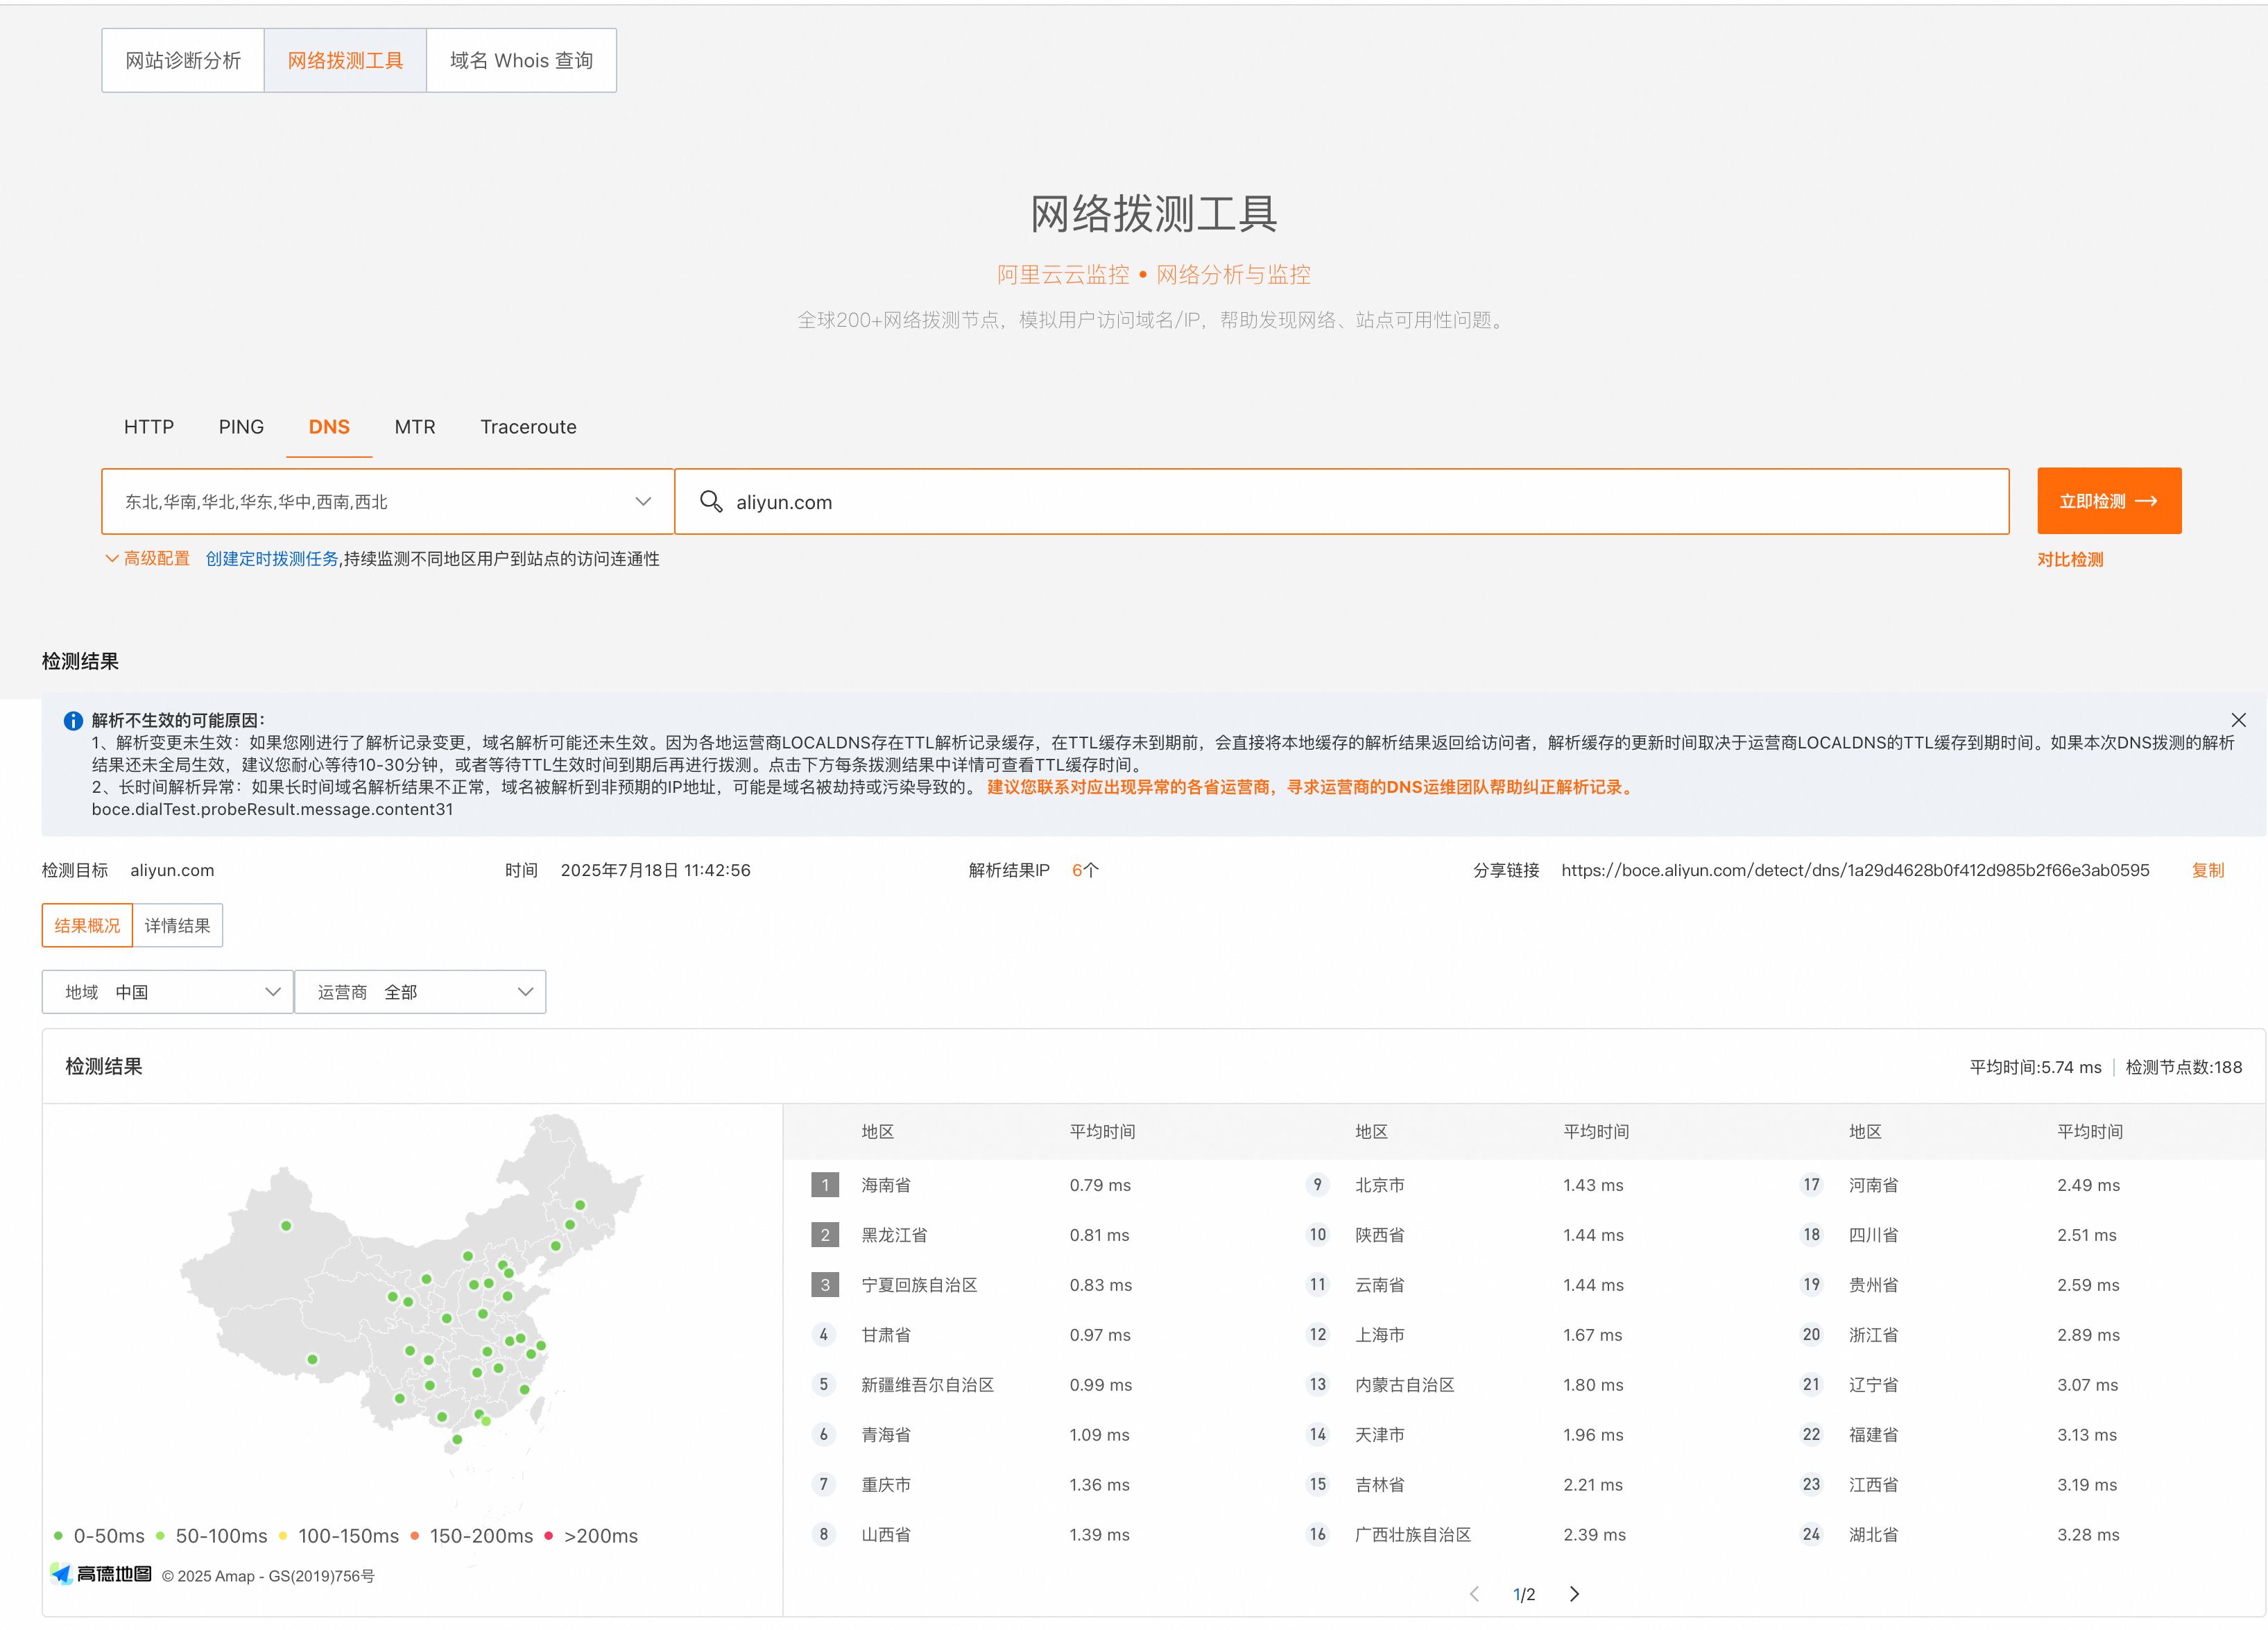Select the 云南省 row
This screenshot has height=1630, width=2268.
pos(1524,1285)
